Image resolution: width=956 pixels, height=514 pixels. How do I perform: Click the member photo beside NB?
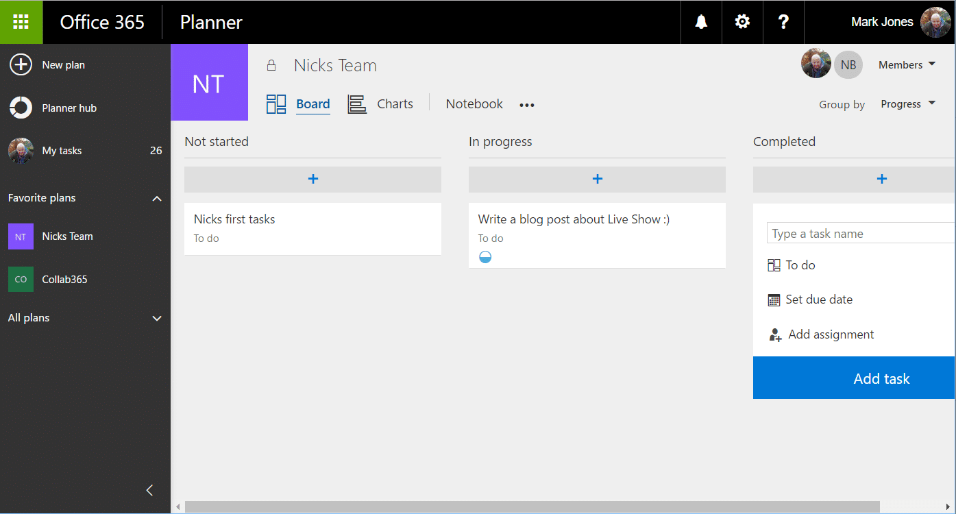pyautogui.click(x=816, y=64)
